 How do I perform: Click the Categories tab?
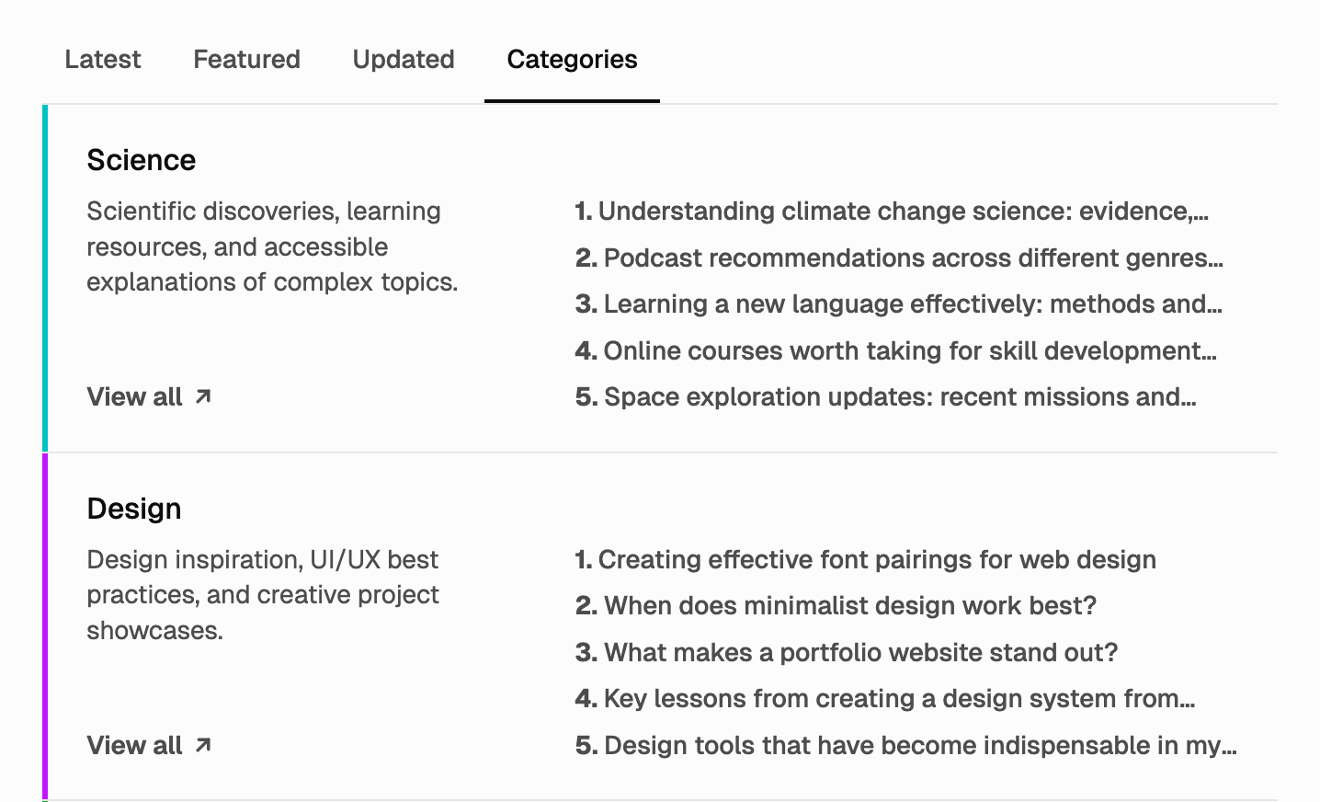point(572,60)
